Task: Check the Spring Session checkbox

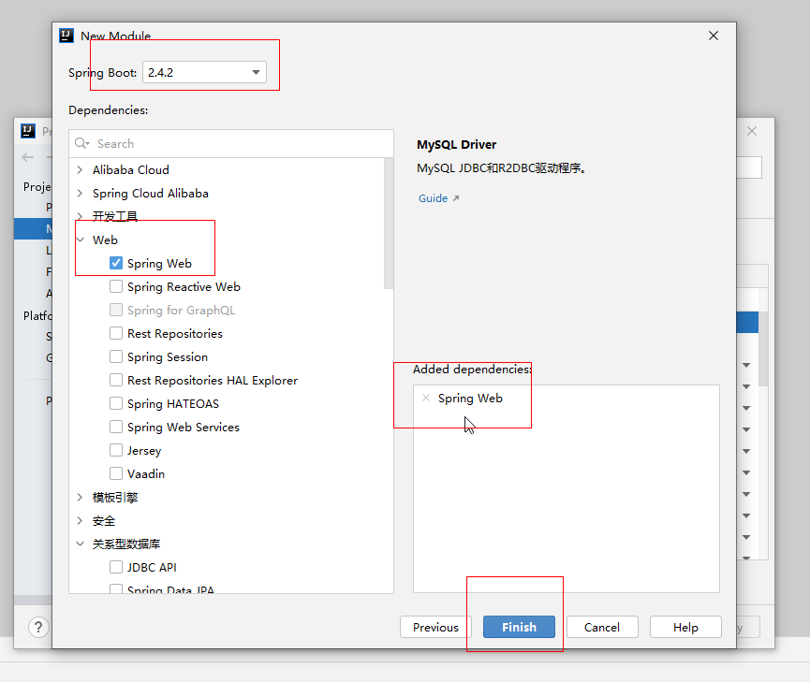Action: [116, 356]
